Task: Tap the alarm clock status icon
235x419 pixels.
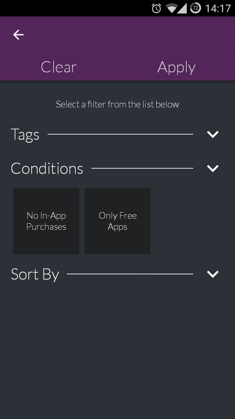Action: tap(156, 9)
